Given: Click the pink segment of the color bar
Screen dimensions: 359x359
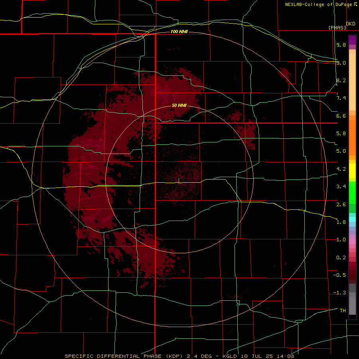Looking at the screenshot, I should tap(352, 242).
